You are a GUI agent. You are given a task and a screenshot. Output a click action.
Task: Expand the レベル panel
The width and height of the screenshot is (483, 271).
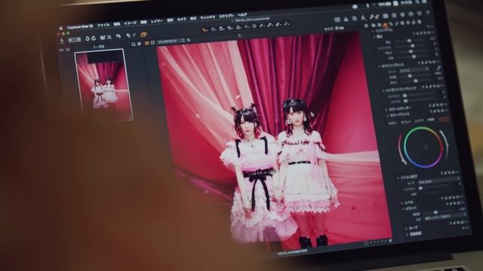[x=401, y=203]
